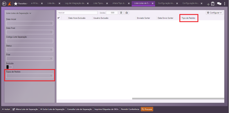Open the Status dropdown

[x=30, y=50]
